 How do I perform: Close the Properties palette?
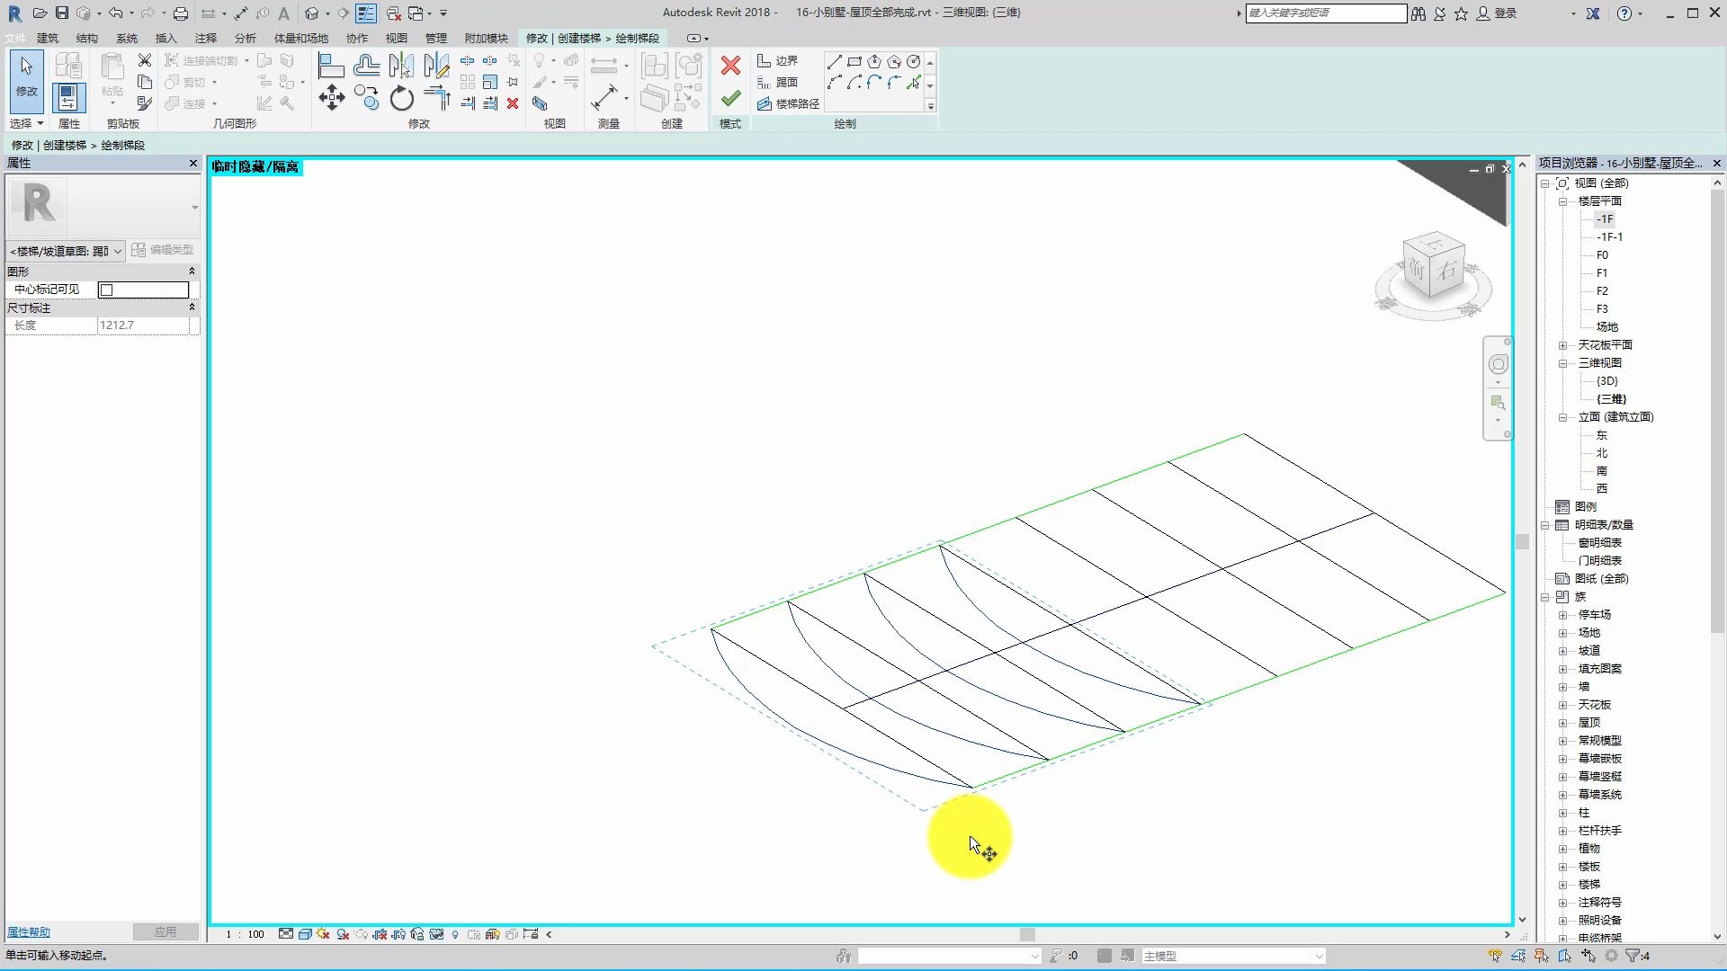[192, 163]
